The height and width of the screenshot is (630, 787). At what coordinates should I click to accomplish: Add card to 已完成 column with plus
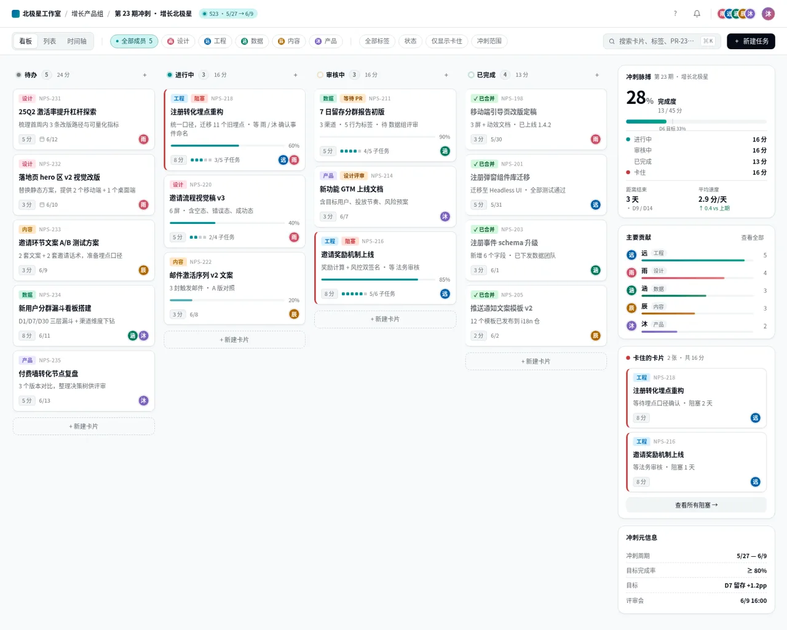point(597,75)
